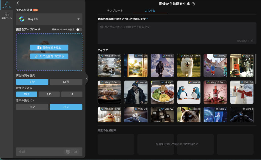Expand the Kling 2.6 model dropdown arrow

coord(79,19)
